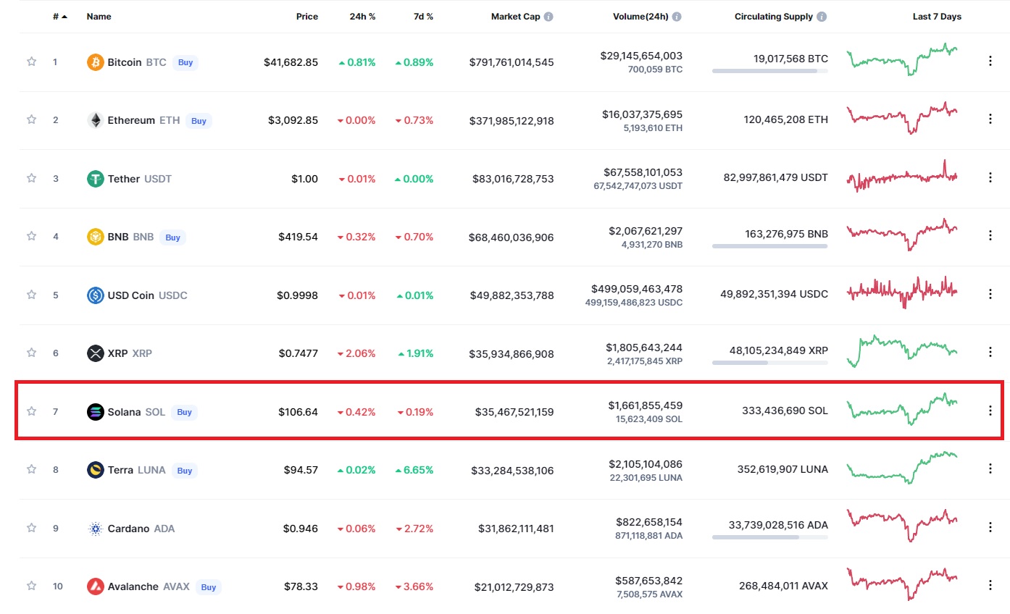Open Terra row three-dot menu

coord(990,468)
